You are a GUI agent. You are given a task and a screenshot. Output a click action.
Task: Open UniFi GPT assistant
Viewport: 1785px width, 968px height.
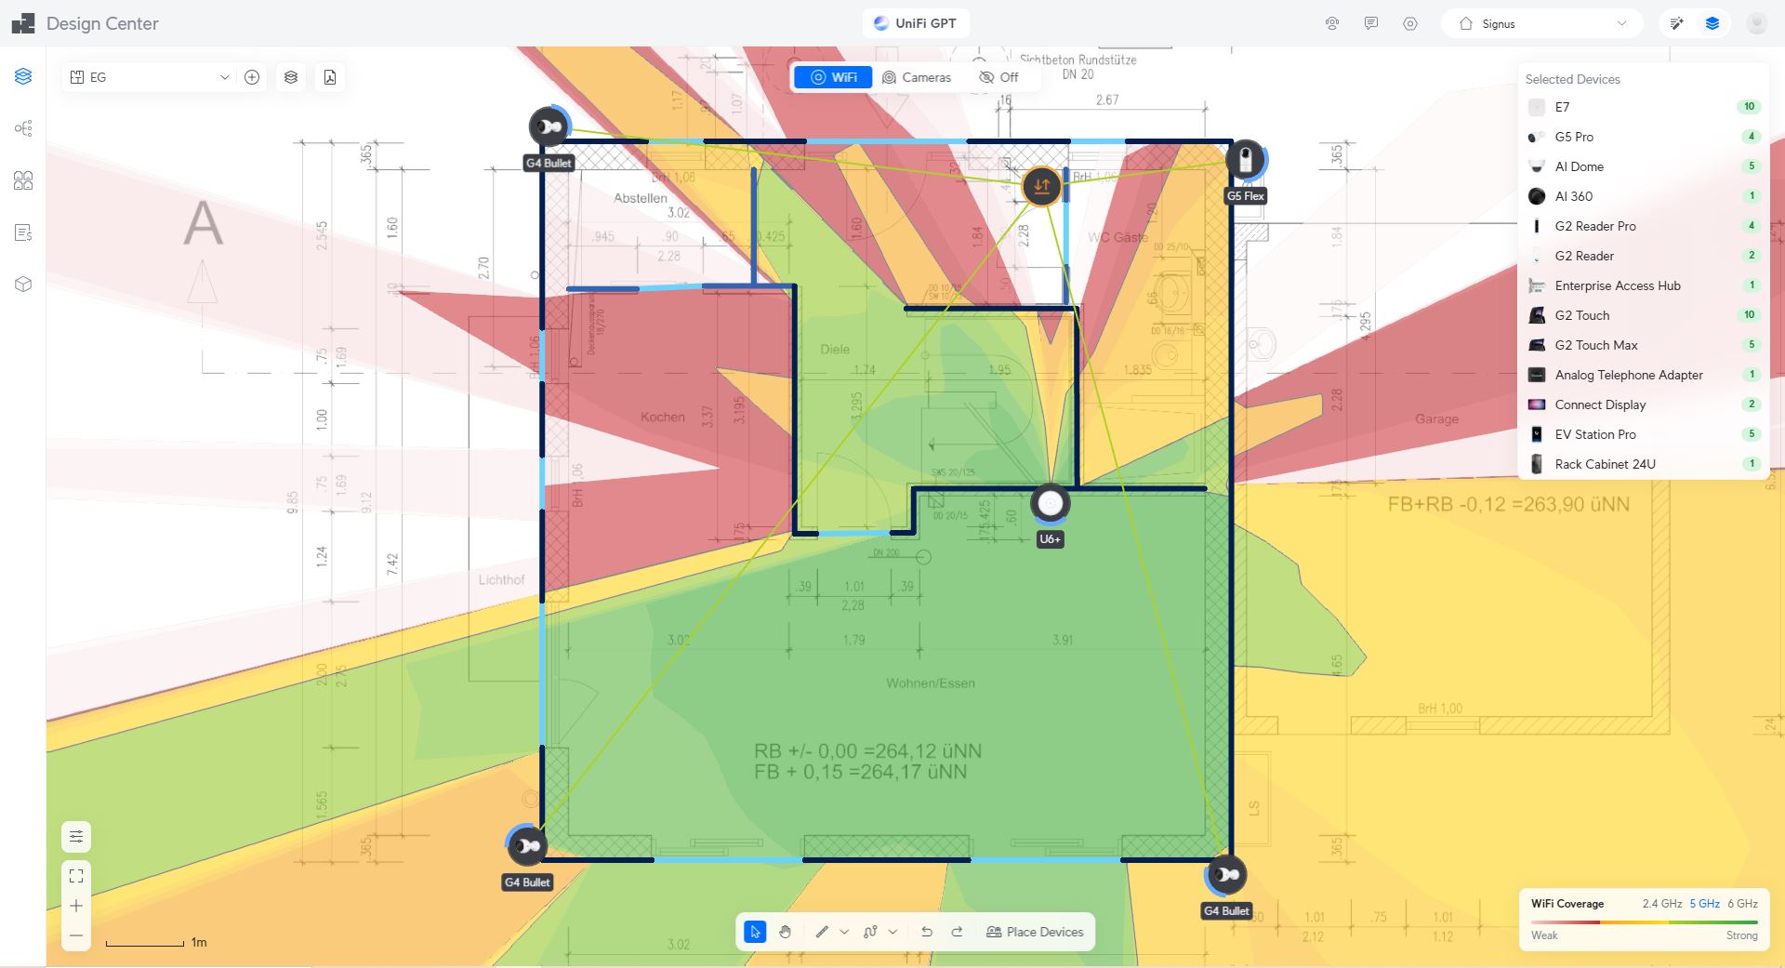pos(916,23)
